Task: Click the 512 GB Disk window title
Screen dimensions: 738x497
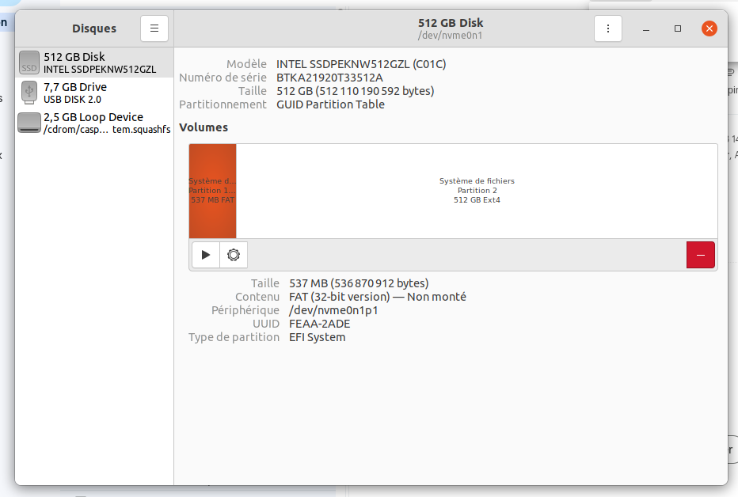Action: click(450, 23)
